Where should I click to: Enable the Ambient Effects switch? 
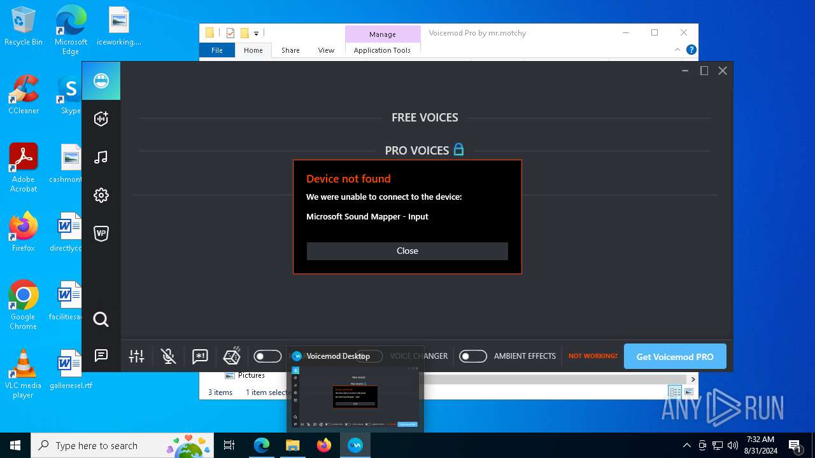point(473,356)
